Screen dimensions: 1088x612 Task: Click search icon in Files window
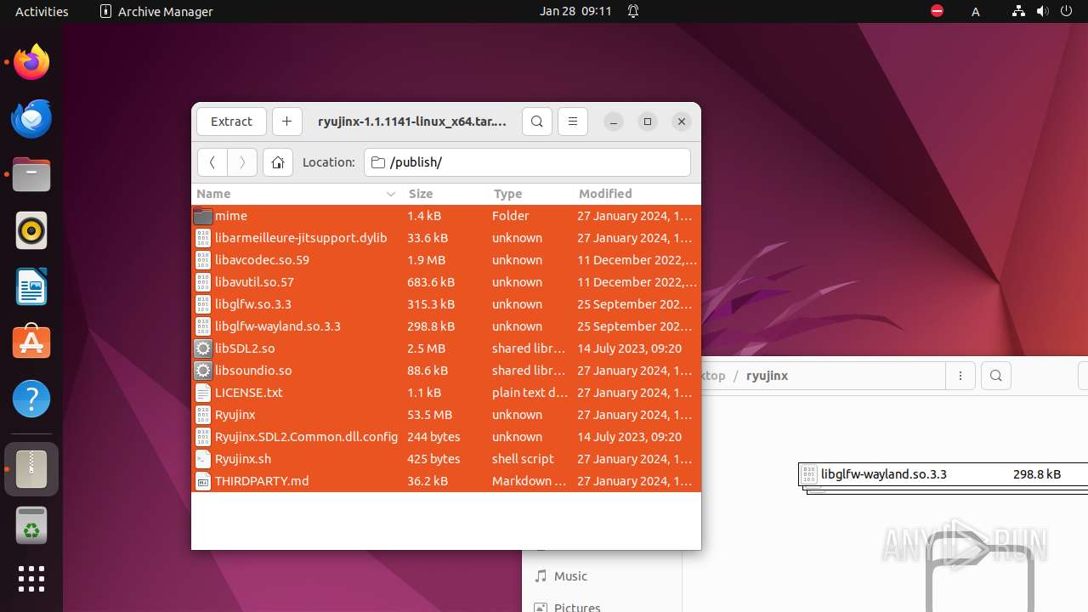tap(996, 376)
